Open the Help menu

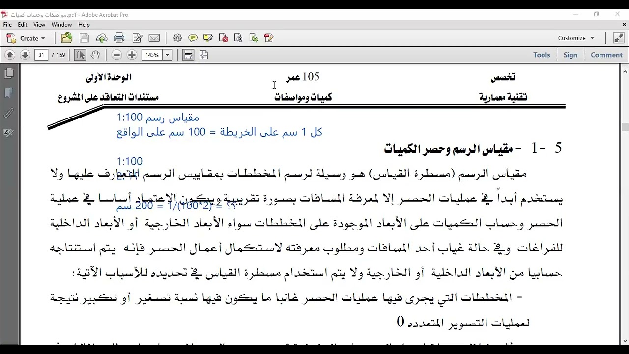coord(84,25)
